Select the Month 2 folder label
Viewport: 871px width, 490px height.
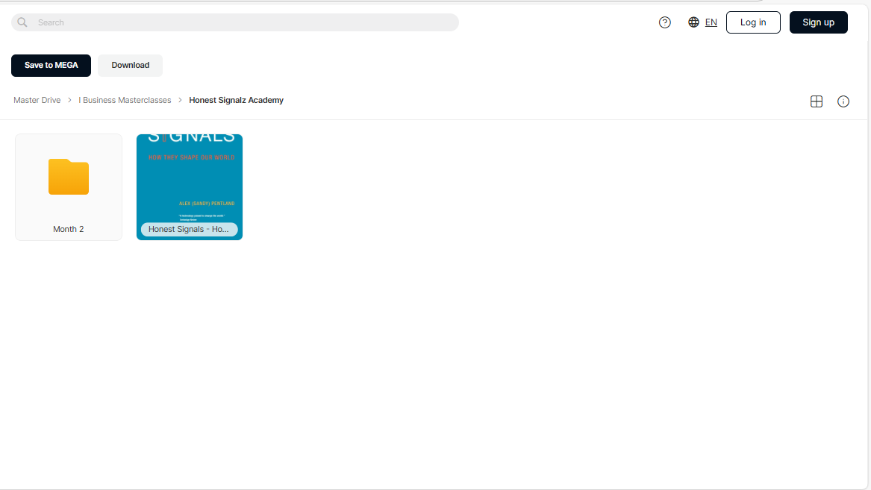(x=69, y=229)
